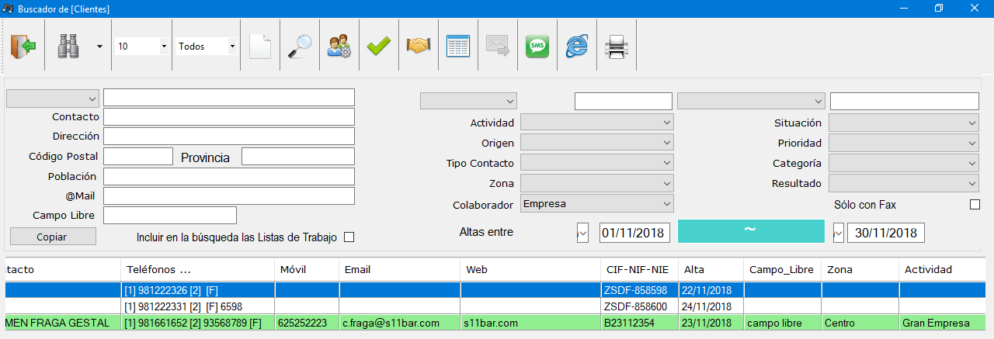
Task: Click the Población input field
Action: [x=229, y=176]
